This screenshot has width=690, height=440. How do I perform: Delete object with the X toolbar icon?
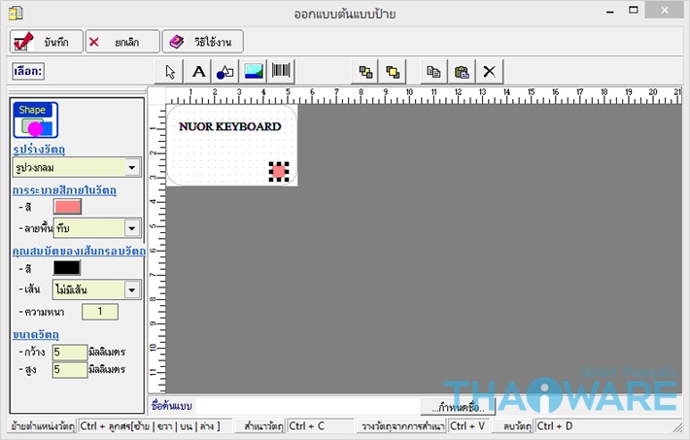490,72
